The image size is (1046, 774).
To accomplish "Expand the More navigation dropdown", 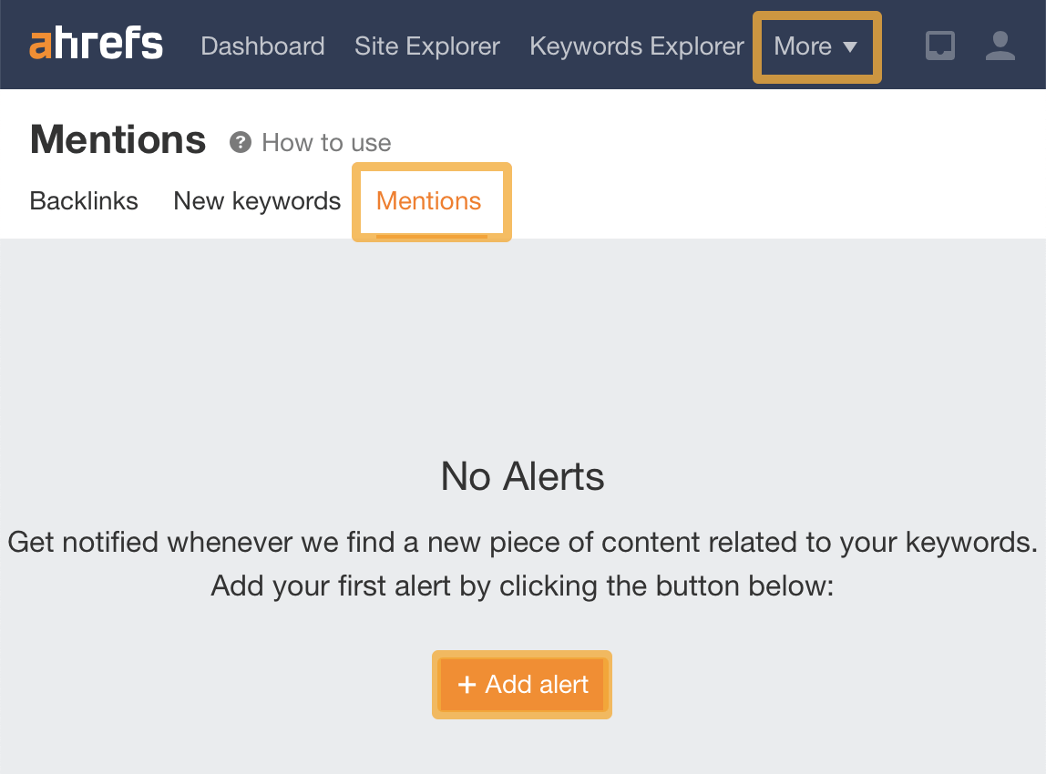I will tap(815, 46).
